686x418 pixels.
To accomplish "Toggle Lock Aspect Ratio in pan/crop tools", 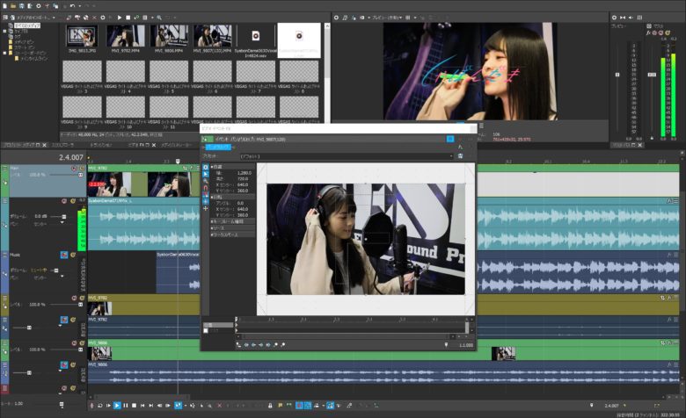I will tap(206, 195).
